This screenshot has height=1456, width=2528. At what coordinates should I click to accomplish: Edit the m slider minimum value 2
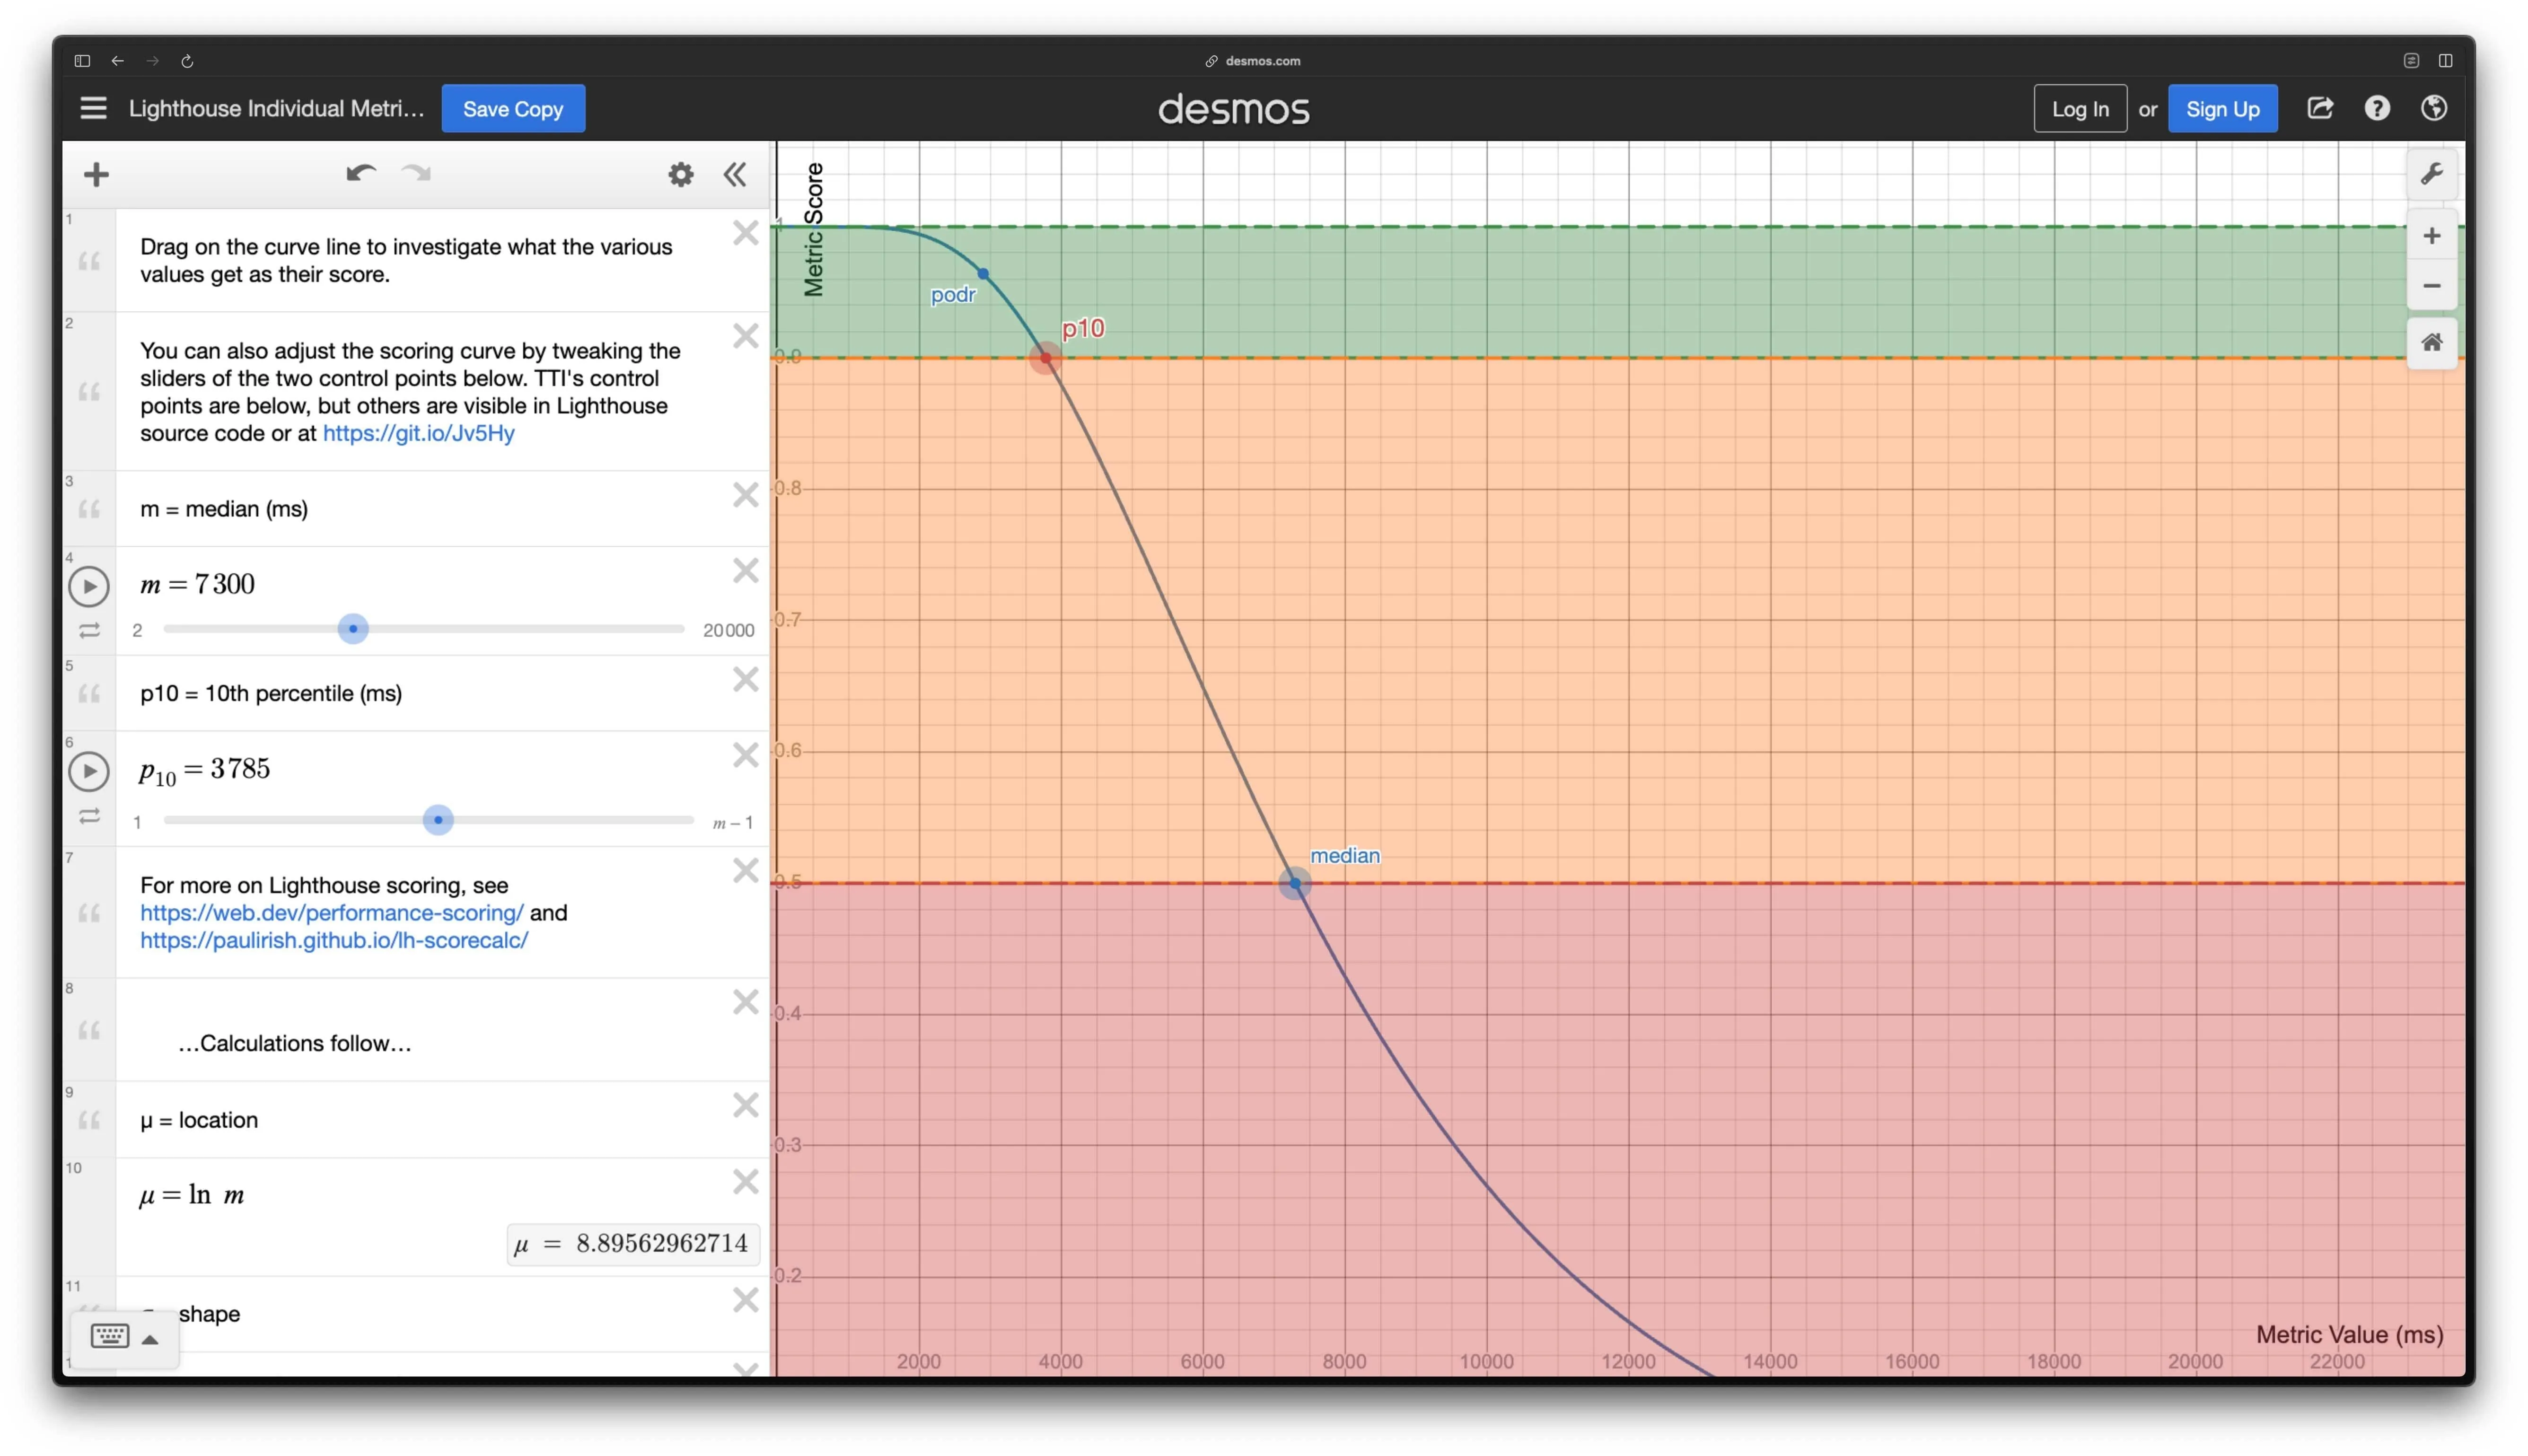click(137, 630)
